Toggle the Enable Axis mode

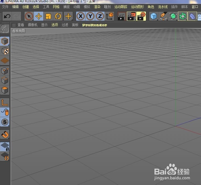click(5, 103)
